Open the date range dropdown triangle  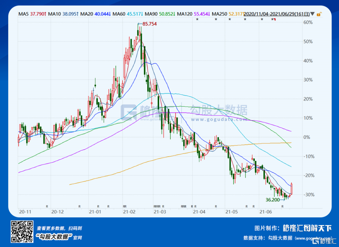313,14
